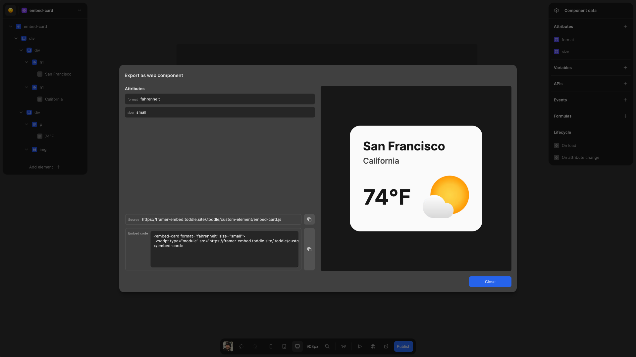Open the format attribute
The image size is (636, 357).
coord(568,40)
